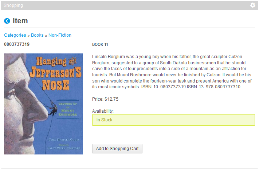Click the Availability label
Viewport: 259px width, 169px height.
[103, 111]
